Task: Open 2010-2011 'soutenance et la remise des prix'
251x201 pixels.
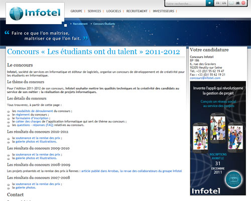Action: 38,138
